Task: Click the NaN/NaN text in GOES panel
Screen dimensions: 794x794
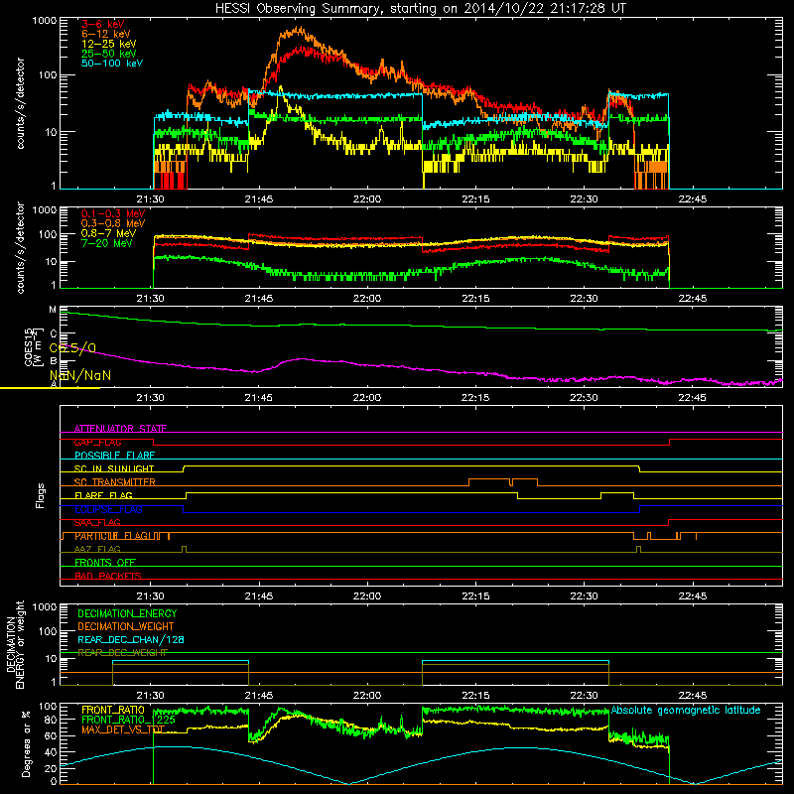Action: 80,375
